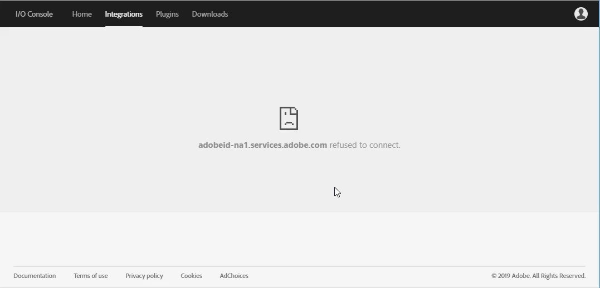Image resolution: width=600 pixels, height=288 pixels.
Task: Switch to the Plugins tab
Action: click(x=167, y=14)
